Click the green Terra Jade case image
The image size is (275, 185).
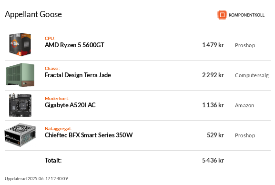[x=20, y=75]
